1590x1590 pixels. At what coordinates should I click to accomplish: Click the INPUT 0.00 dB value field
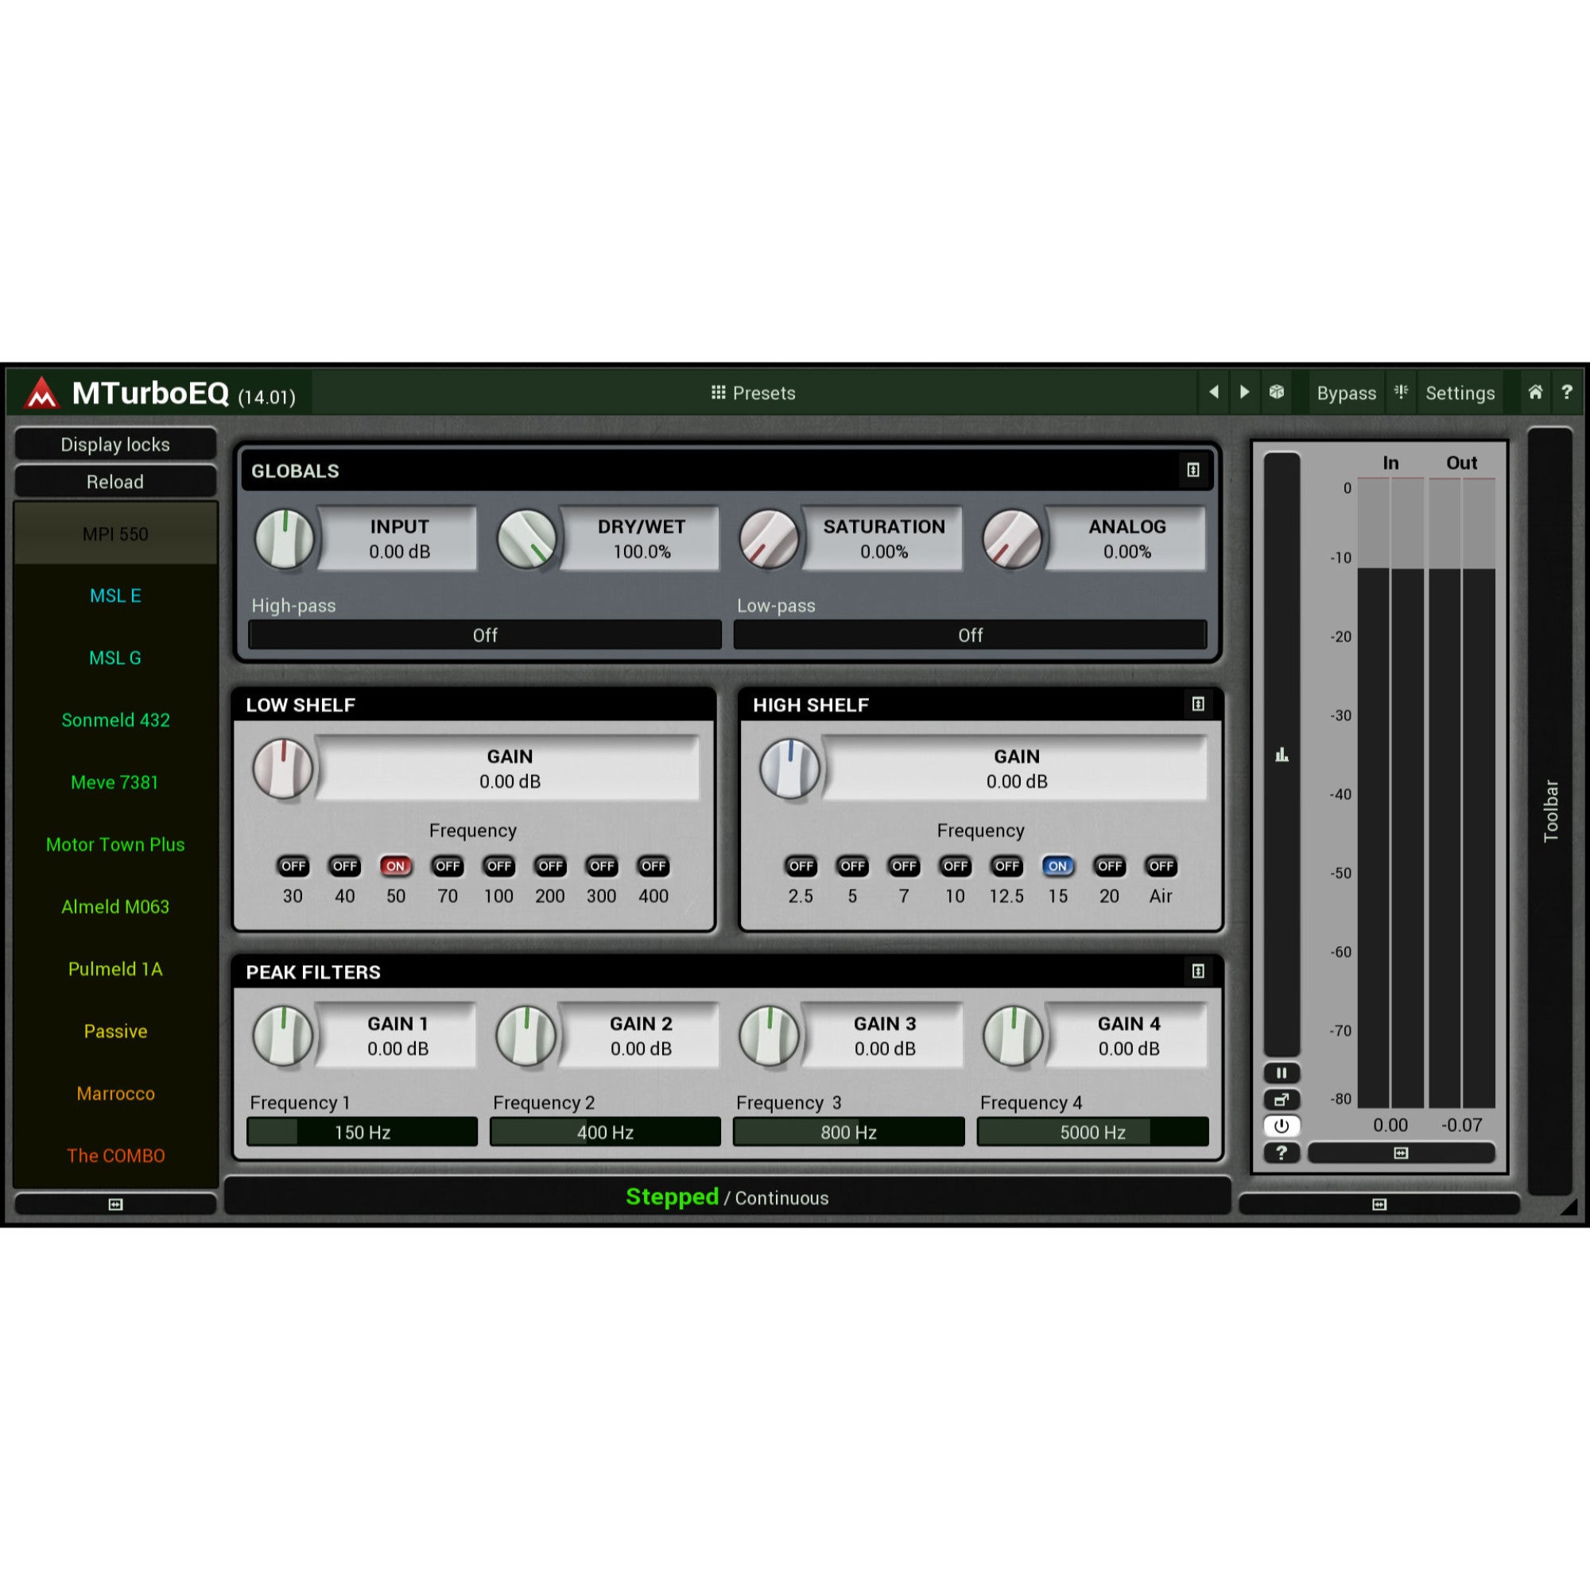(x=399, y=539)
